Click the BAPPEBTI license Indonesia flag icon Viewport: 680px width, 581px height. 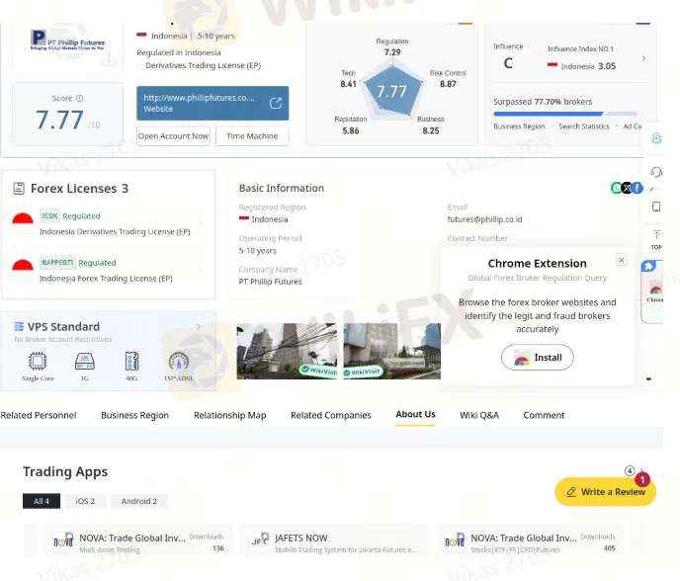(x=23, y=270)
